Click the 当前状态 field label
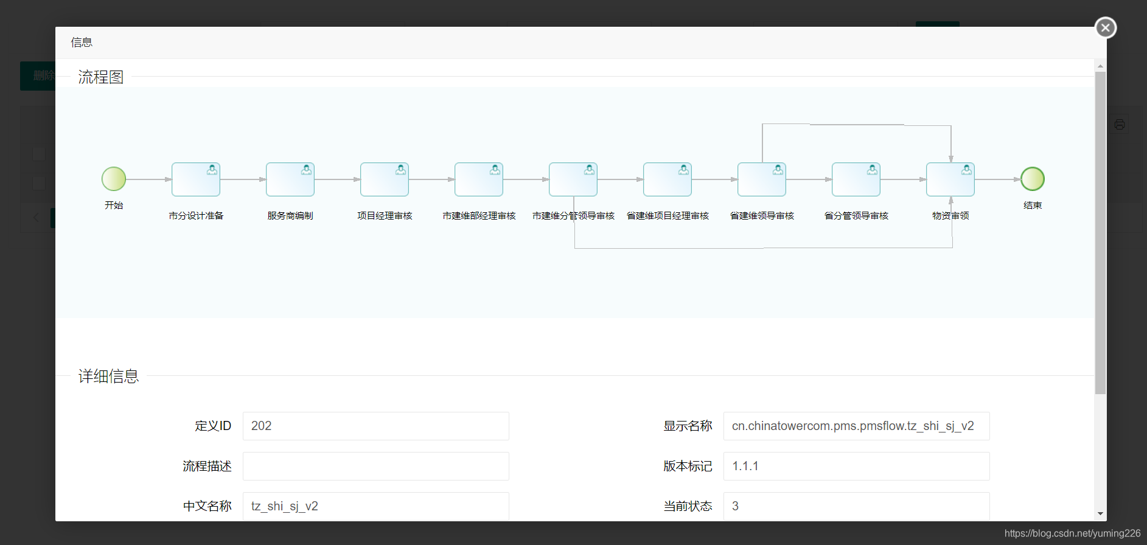The width and height of the screenshot is (1147, 545). tap(688, 506)
